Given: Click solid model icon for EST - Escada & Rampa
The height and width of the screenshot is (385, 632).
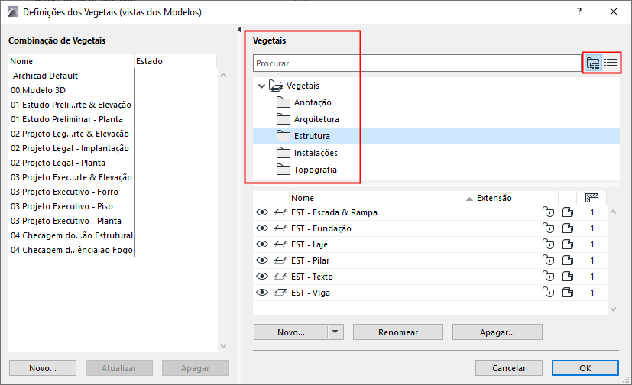Looking at the screenshot, I should [x=567, y=212].
